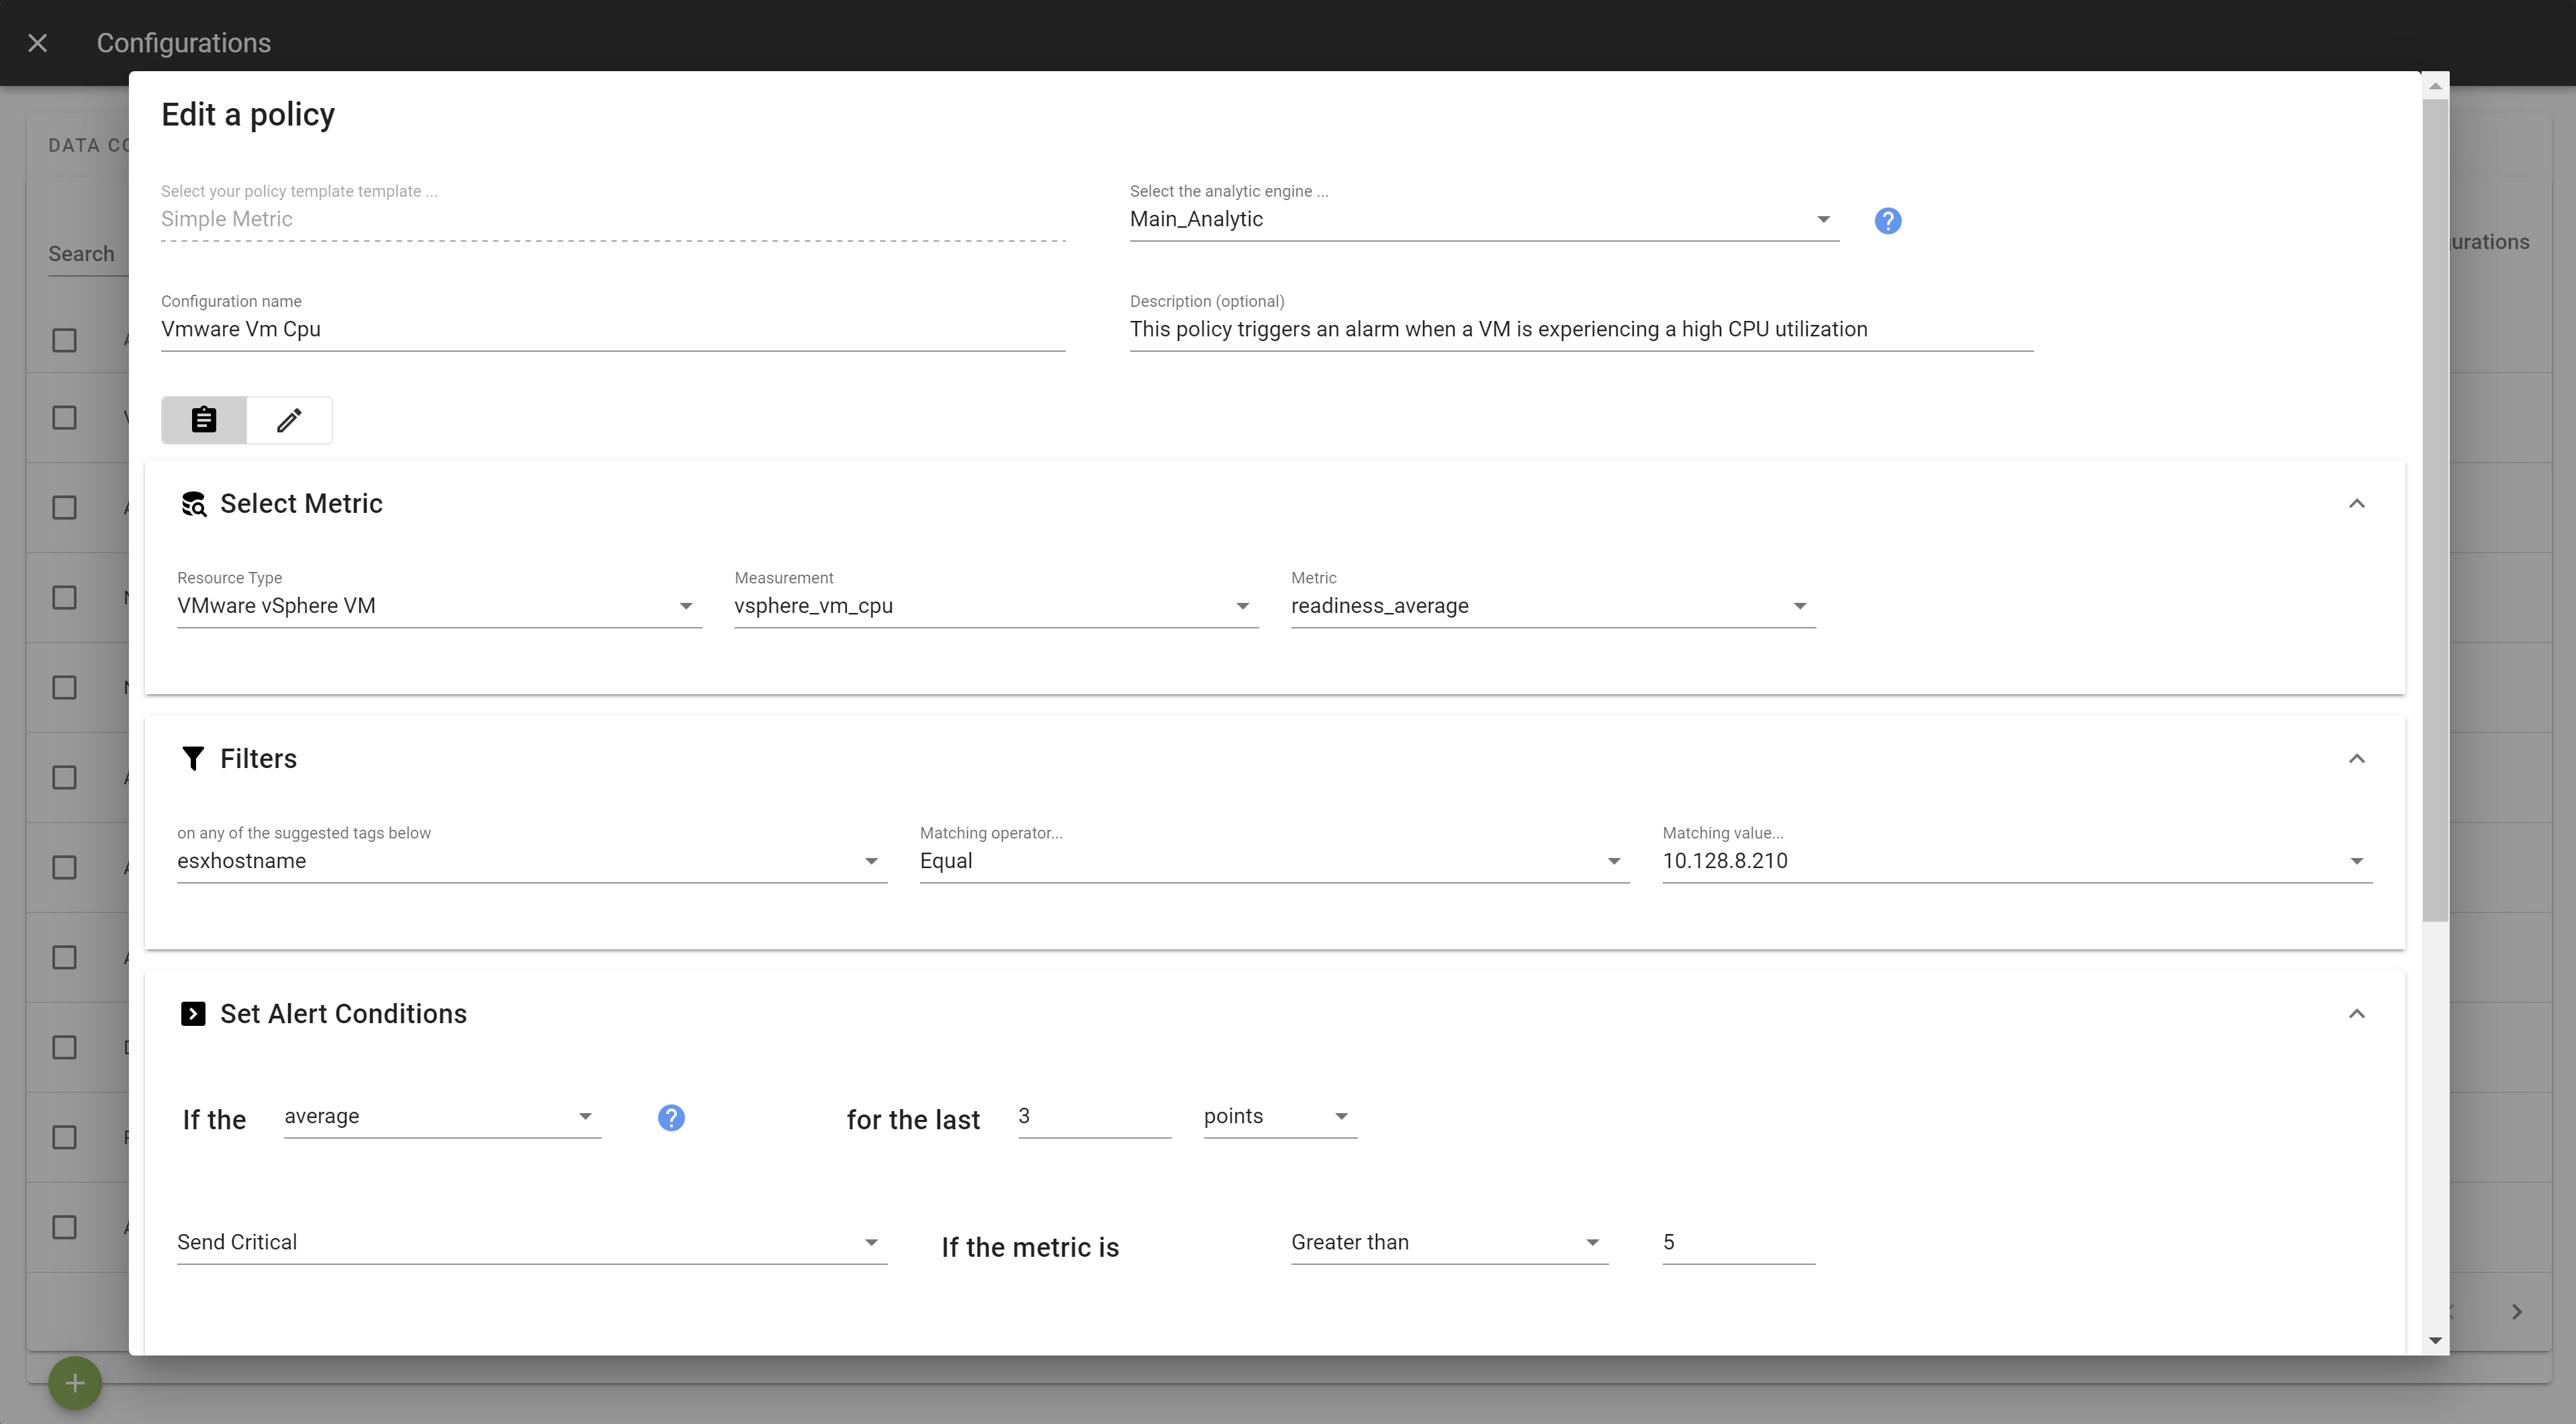The height and width of the screenshot is (1424, 2576).
Task: Open the average aggregation dropdown
Action: [x=442, y=1116]
